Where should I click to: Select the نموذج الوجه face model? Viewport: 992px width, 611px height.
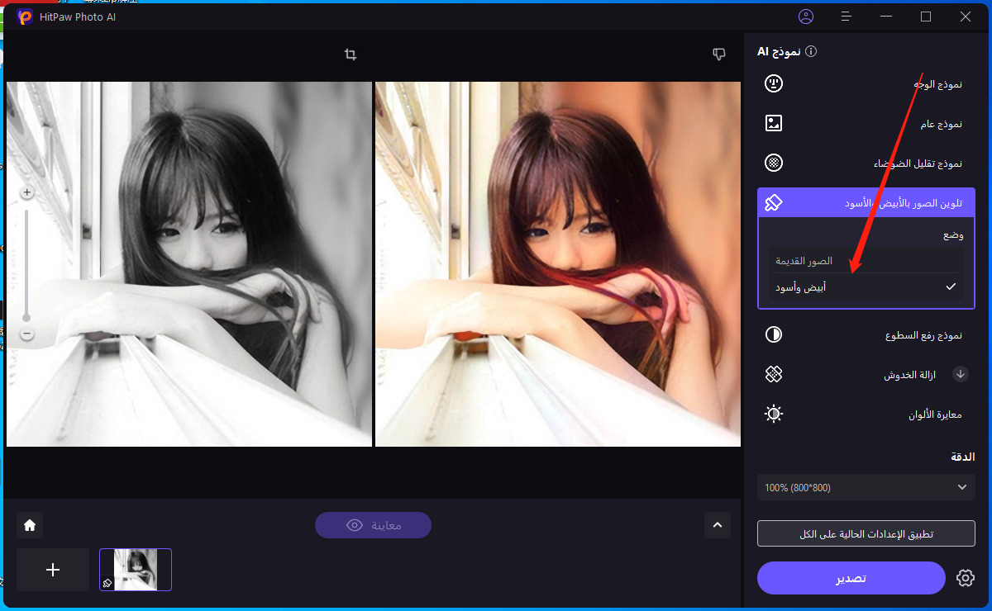click(865, 83)
